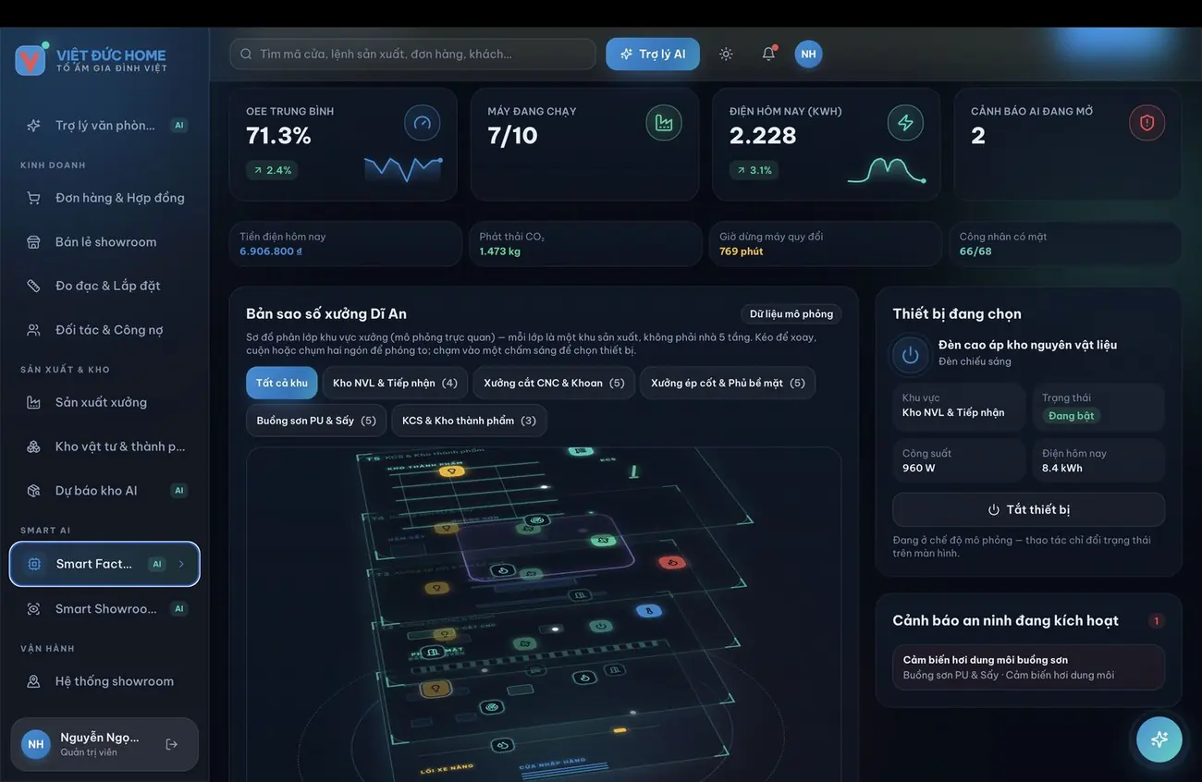Select Xưởng cắt CNC & Khoan tab
Screen dimensions: 1202x782
pyautogui.click(x=554, y=383)
